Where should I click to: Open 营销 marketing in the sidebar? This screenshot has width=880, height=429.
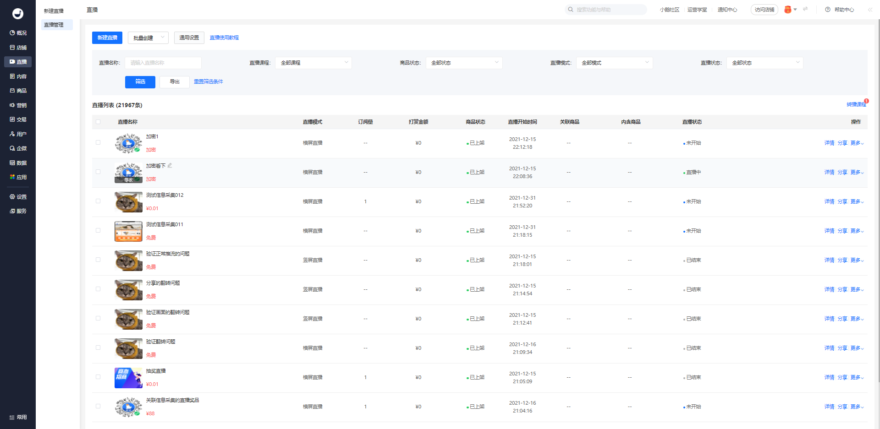pos(18,105)
